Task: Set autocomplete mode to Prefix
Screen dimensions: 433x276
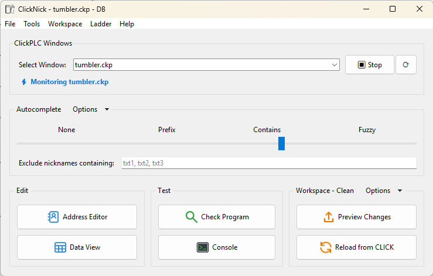Action: [167, 130]
